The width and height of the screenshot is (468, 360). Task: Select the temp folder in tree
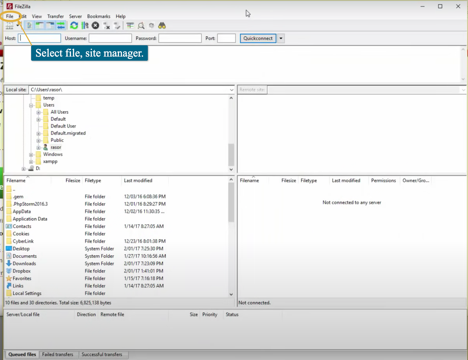click(49, 98)
